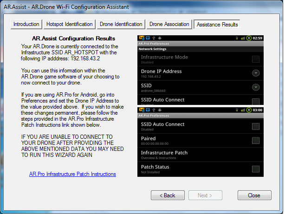The height and width of the screenshot is (214, 285).
Task: Click the 00:00:00:00:00:00 paired address
Action: (155, 143)
